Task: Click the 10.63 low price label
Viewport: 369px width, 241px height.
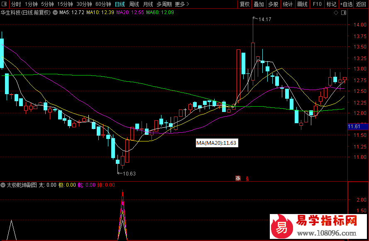Action: (x=129, y=174)
